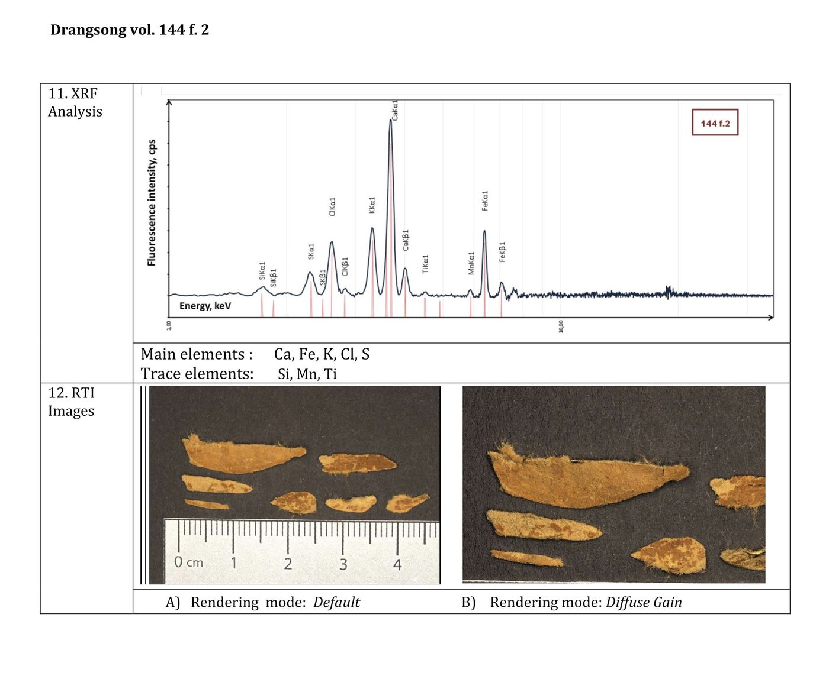Click the Default mode RTI image with ruler

tap(295, 485)
